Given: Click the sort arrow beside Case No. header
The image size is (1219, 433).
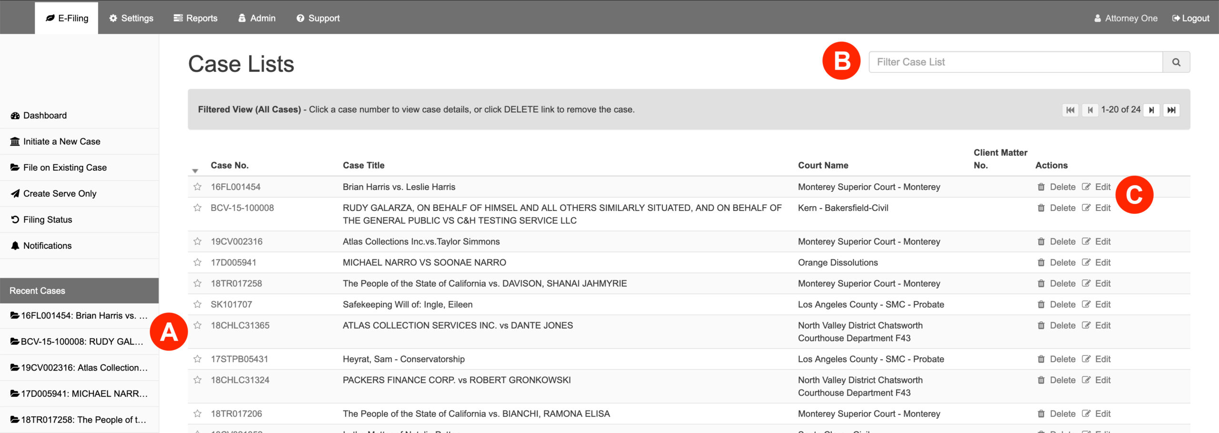Looking at the screenshot, I should [195, 171].
